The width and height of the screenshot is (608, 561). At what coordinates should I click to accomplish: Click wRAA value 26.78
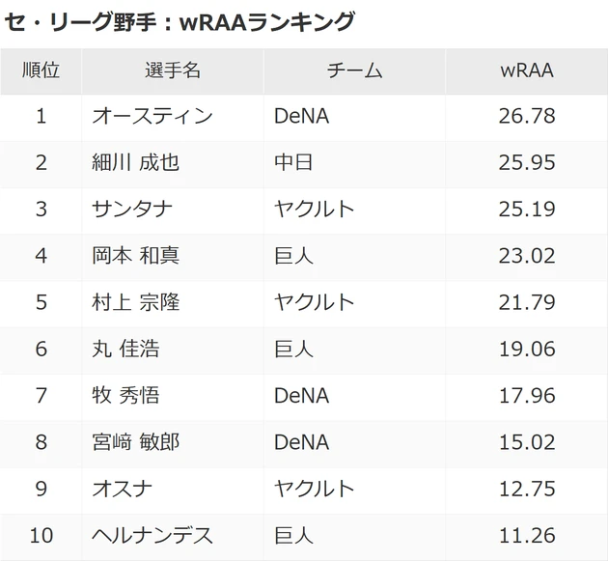(528, 117)
